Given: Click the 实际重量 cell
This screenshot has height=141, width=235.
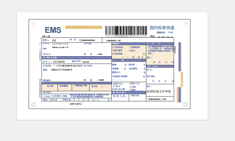Looking at the screenshot, I should point(65,88).
